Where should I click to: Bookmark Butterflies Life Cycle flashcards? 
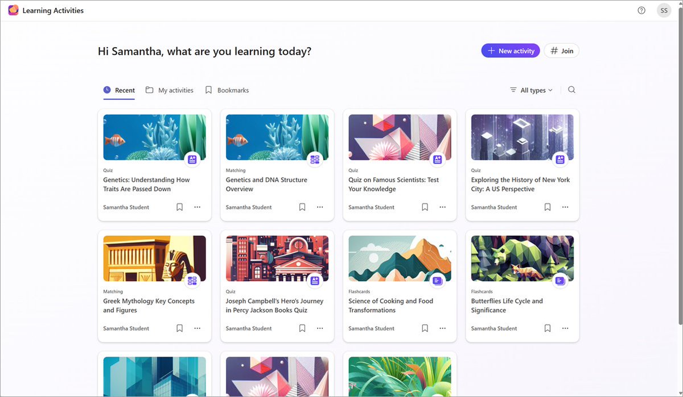[x=548, y=328]
